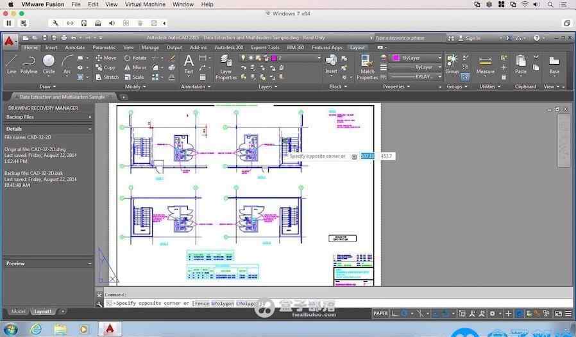Switch to the Model tab
Image resolution: width=576 pixels, height=337 pixels.
coord(18,311)
